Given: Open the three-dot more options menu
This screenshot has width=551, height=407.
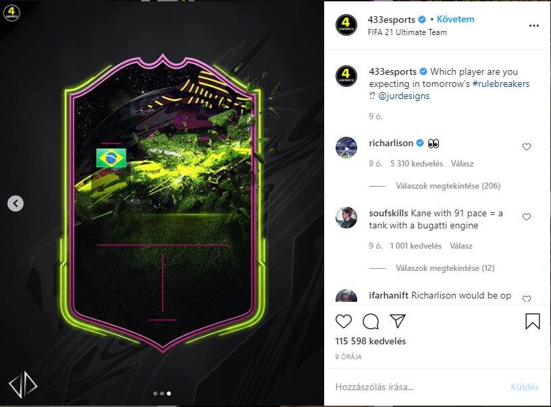Looking at the screenshot, I should coord(533,26).
